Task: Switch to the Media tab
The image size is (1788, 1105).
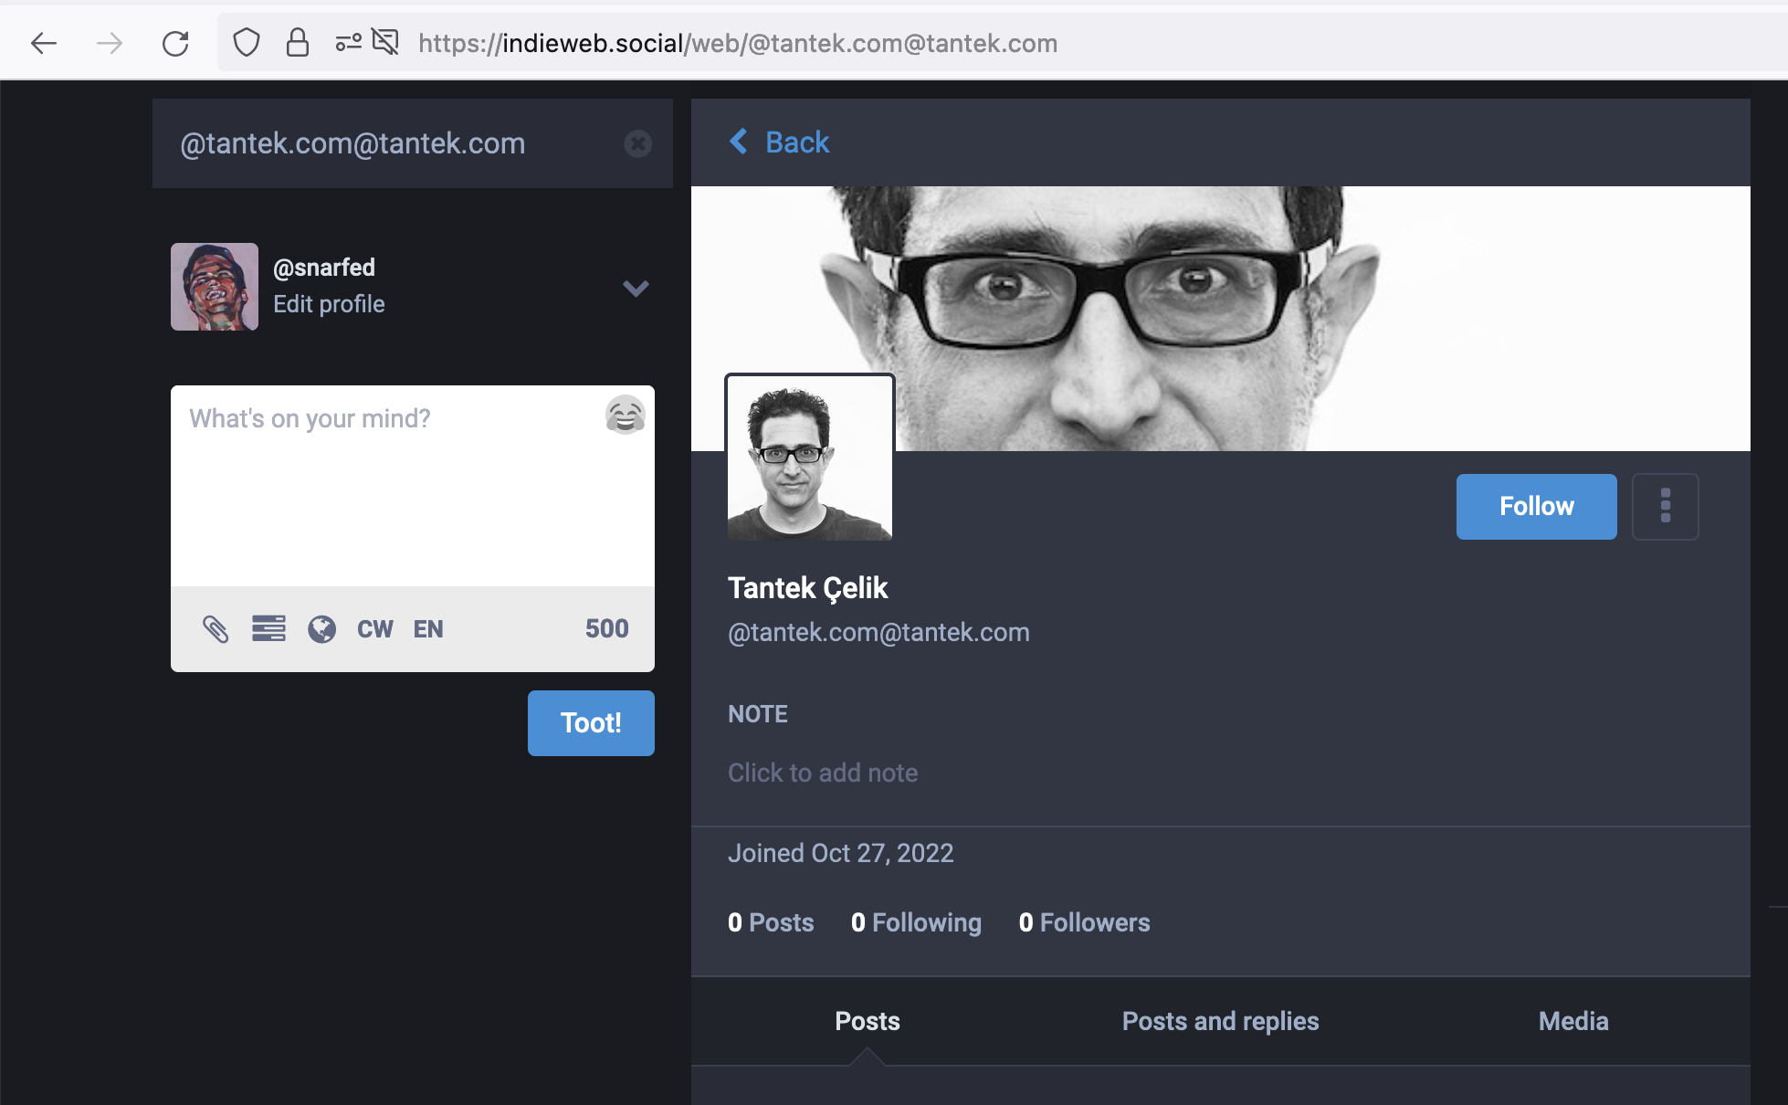Action: point(1573,1021)
